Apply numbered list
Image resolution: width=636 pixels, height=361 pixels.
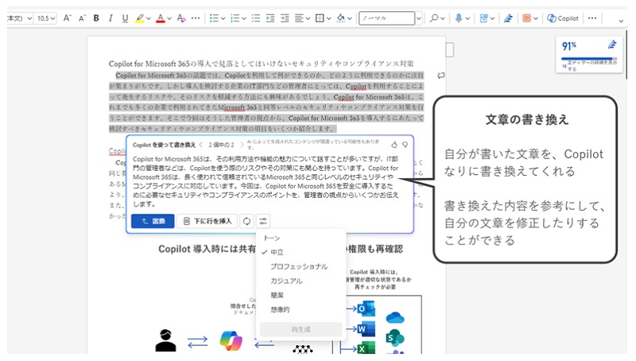tap(235, 18)
